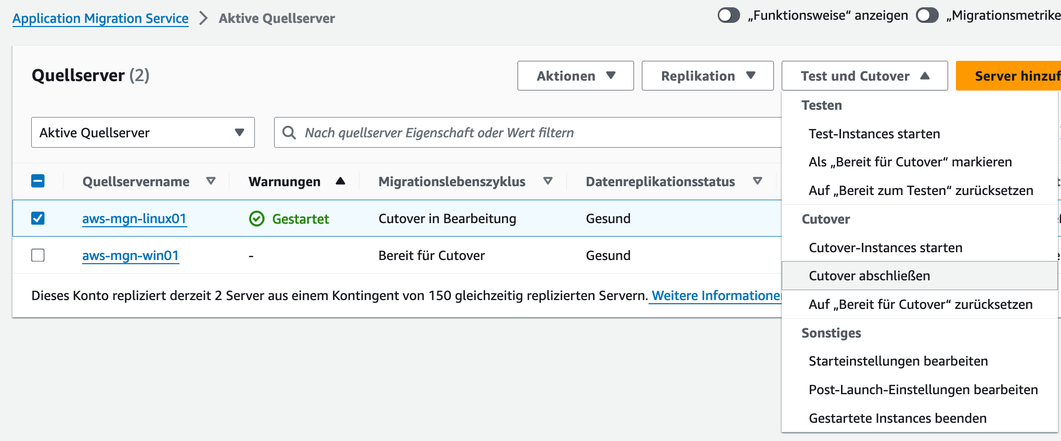Focus the source server filter search field

tap(528, 133)
